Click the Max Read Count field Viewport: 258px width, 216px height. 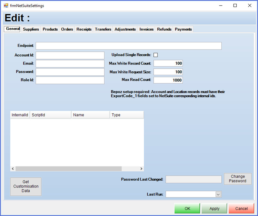[x=168, y=80]
